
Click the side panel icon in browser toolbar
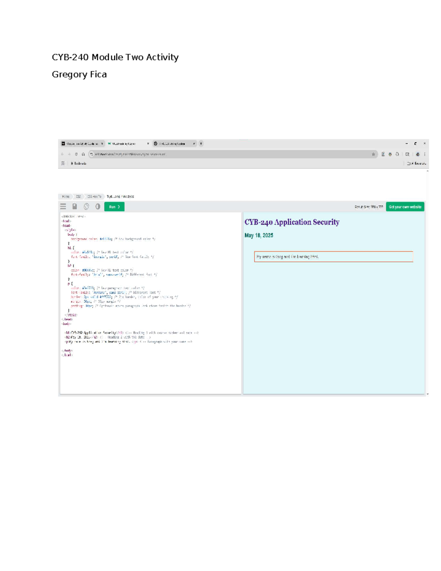click(407, 154)
